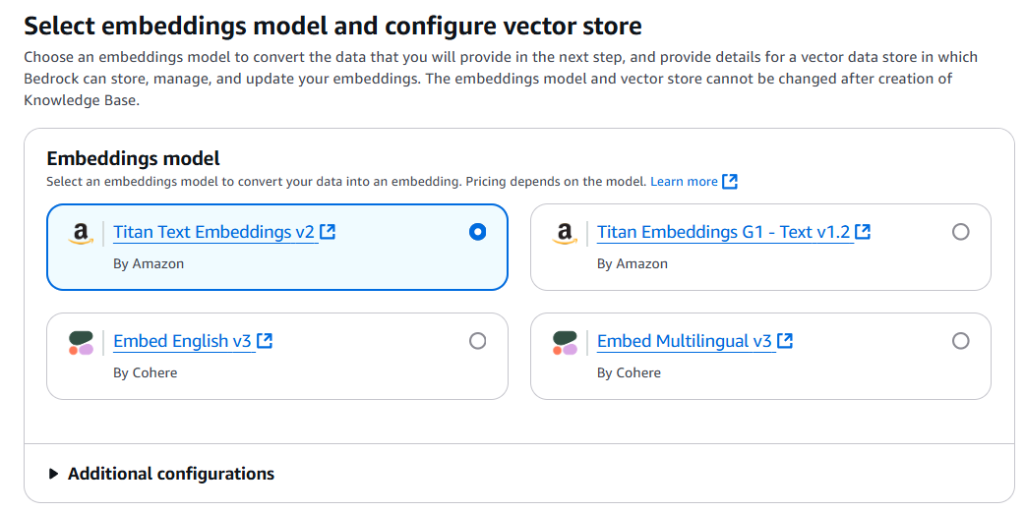Choose the Embed Multilingual v3 radio button

click(x=961, y=341)
